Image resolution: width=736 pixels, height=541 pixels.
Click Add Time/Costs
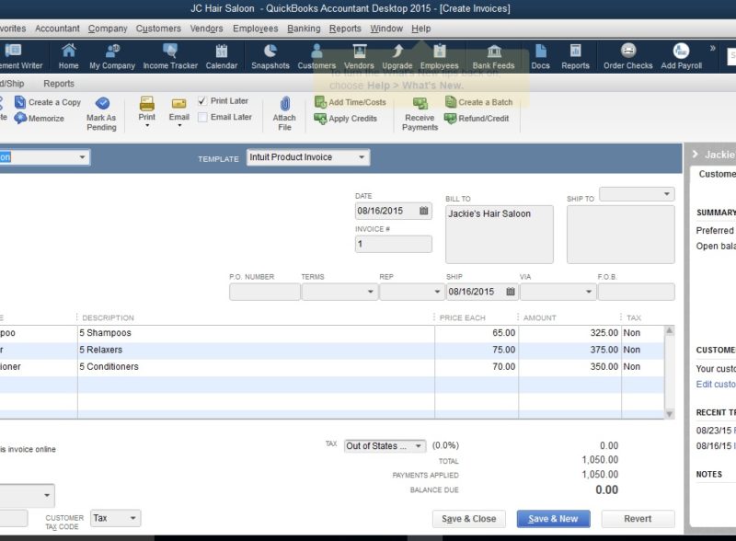click(351, 102)
